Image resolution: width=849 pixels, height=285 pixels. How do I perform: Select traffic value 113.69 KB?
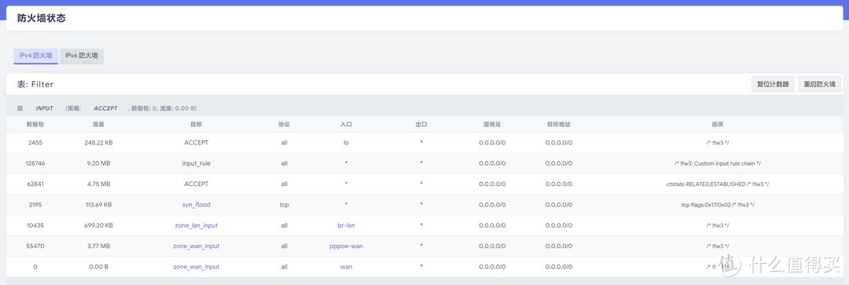[x=98, y=205]
